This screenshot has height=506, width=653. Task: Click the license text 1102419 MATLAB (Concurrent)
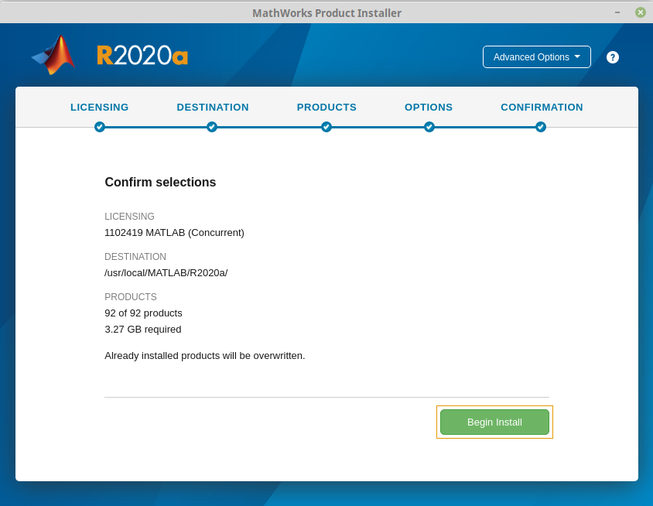pyautogui.click(x=174, y=232)
